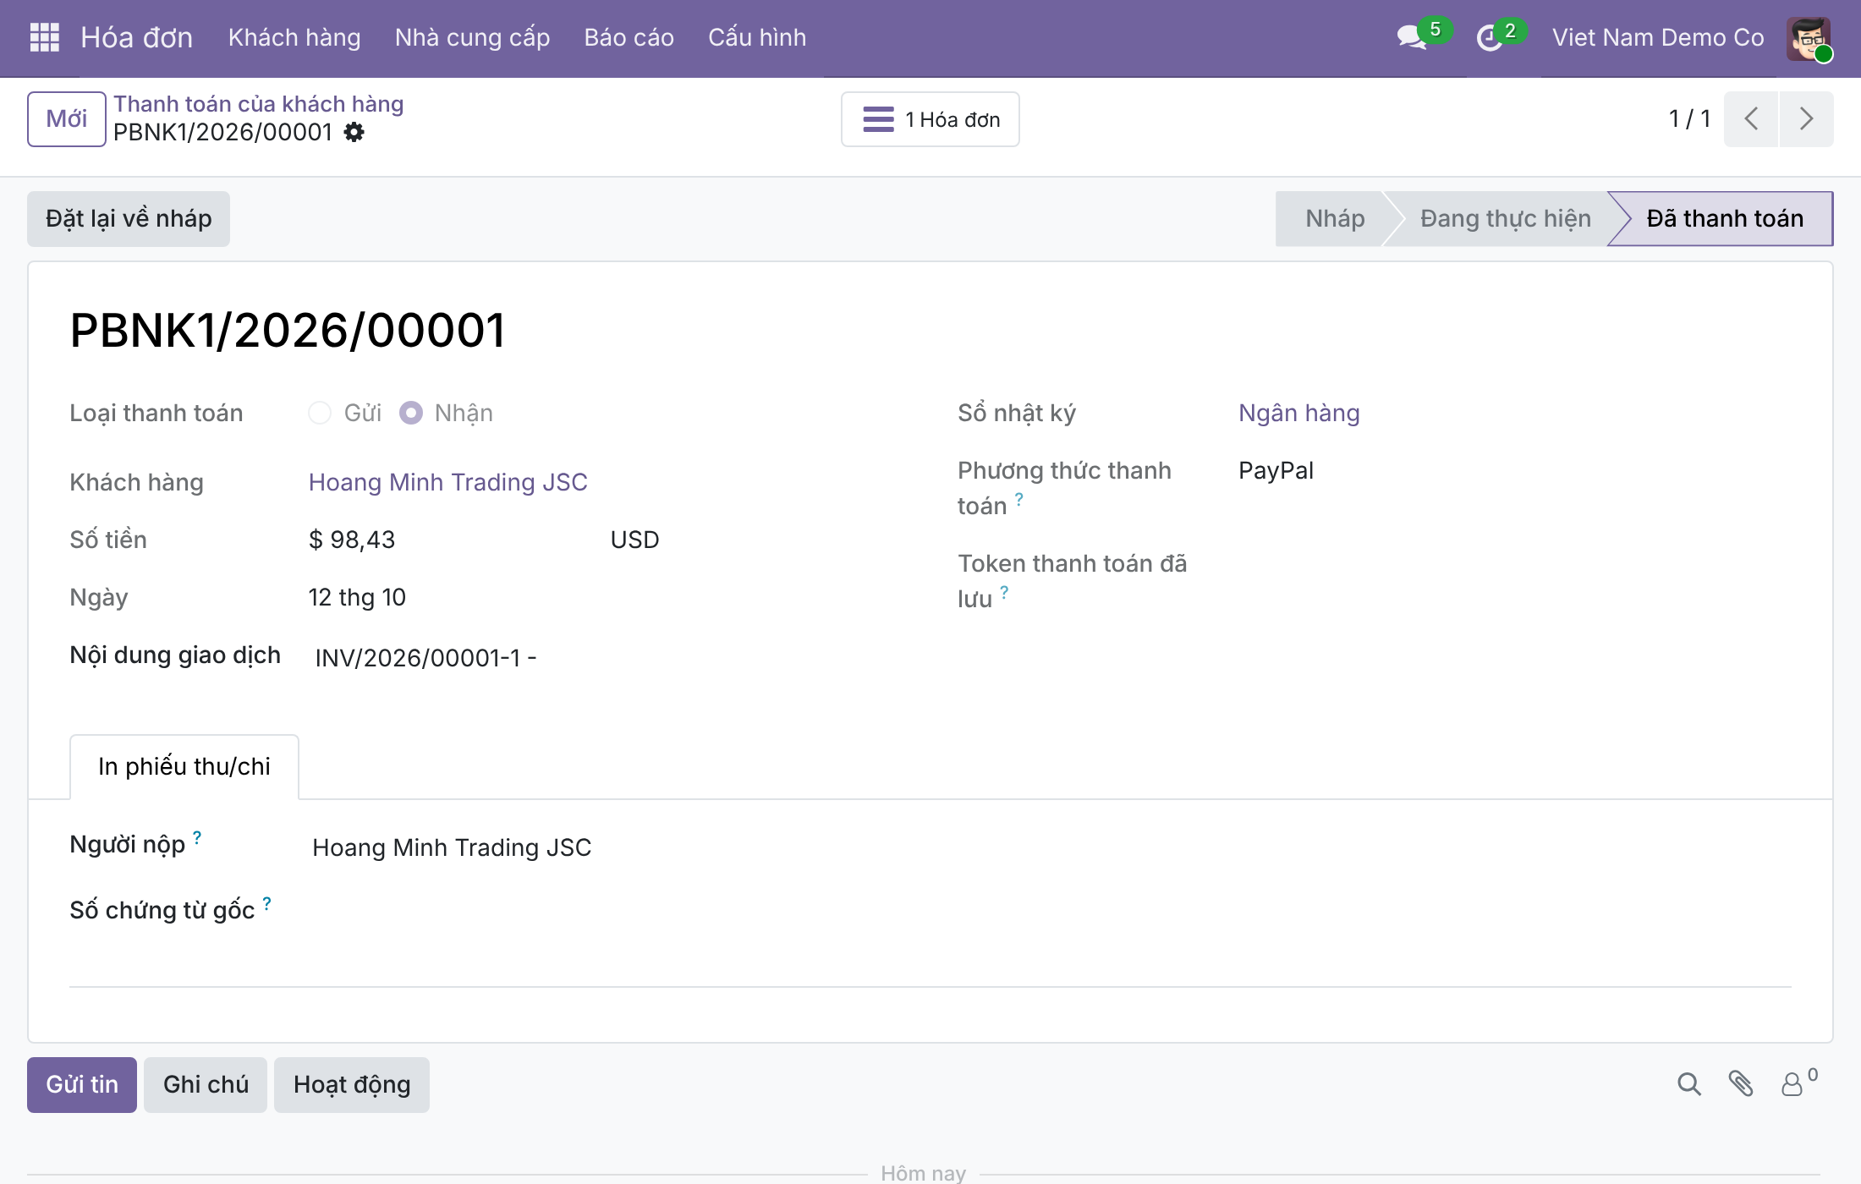Select the Nhận payment type radio

(411, 413)
